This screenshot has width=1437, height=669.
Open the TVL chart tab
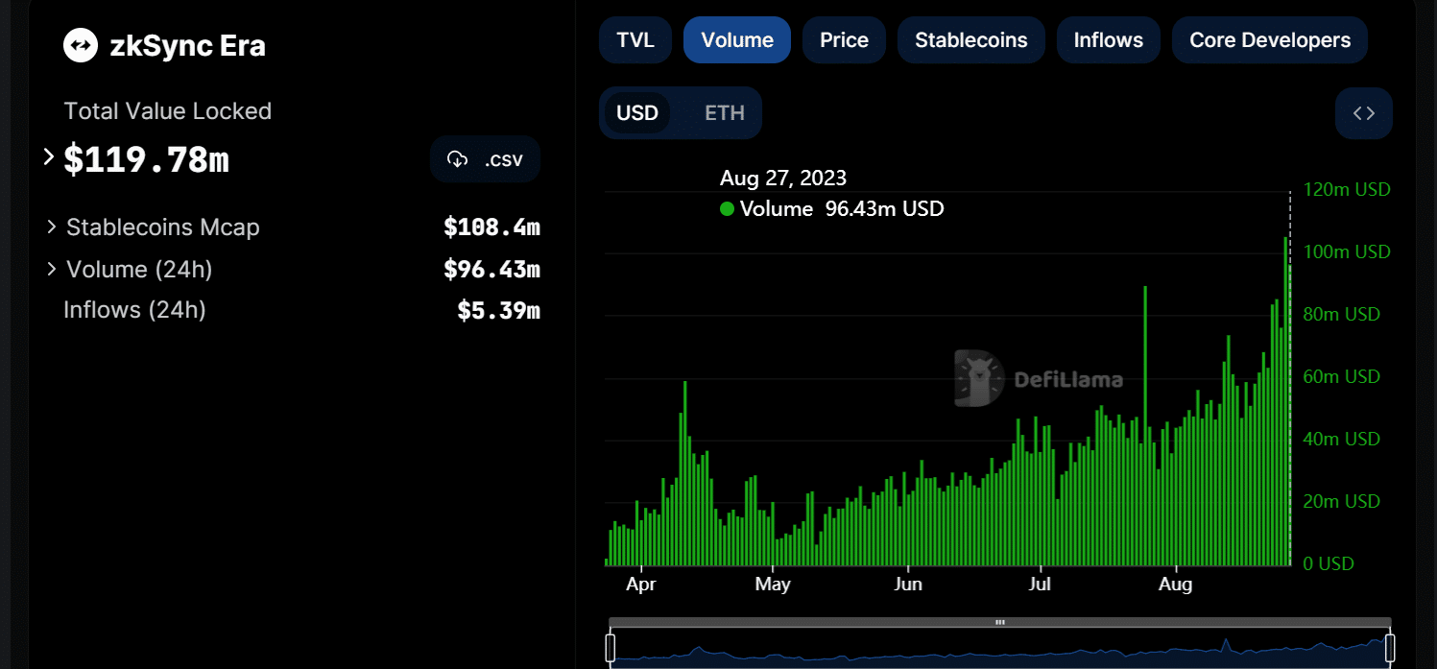[635, 40]
